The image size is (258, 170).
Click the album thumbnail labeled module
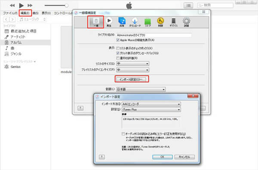point(66,47)
